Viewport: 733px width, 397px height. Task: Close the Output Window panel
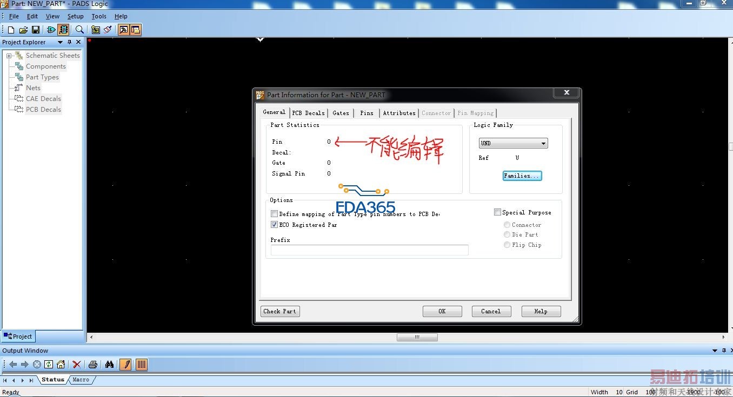[731, 351]
